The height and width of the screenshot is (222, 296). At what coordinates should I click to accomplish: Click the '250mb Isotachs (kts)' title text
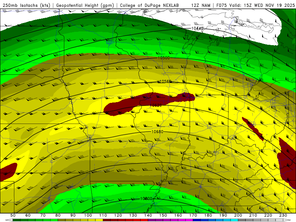pos(26,5)
